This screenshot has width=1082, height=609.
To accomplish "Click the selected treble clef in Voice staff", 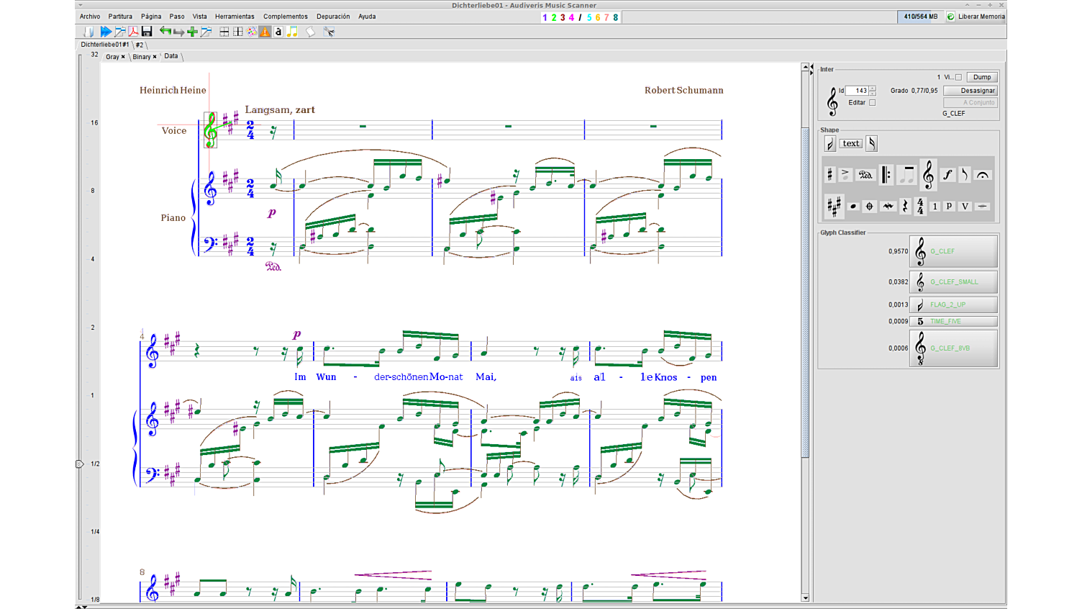I will (x=210, y=130).
